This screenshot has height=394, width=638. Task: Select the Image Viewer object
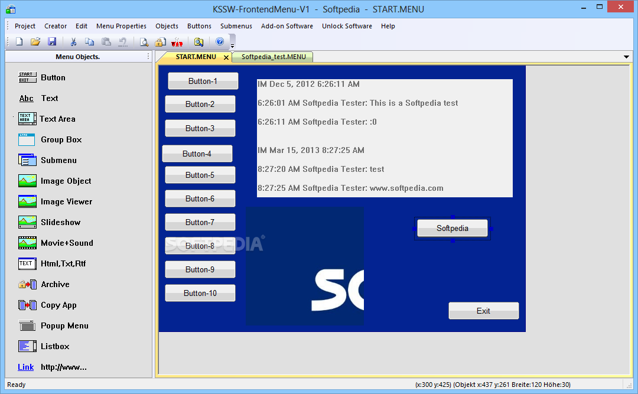click(x=56, y=202)
